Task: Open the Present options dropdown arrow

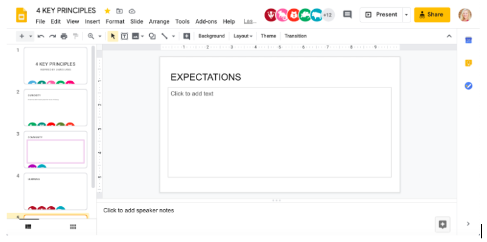Action: (x=406, y=15)
